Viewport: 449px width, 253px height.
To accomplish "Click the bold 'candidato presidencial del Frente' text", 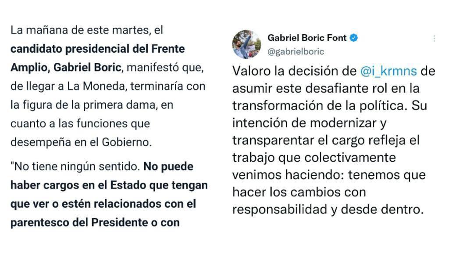I will (x=98, y=49).
